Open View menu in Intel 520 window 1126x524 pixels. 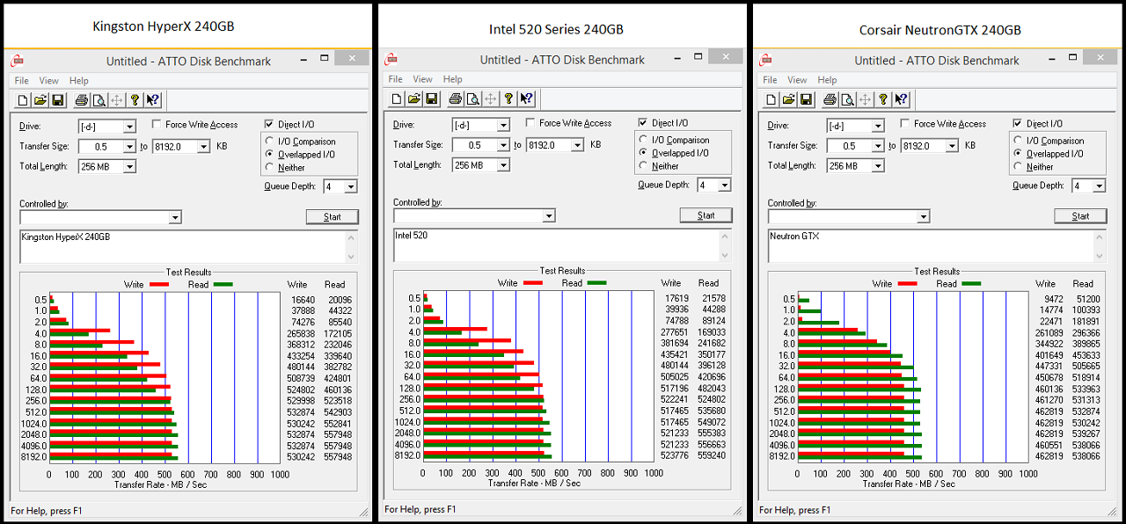(422, 79)
